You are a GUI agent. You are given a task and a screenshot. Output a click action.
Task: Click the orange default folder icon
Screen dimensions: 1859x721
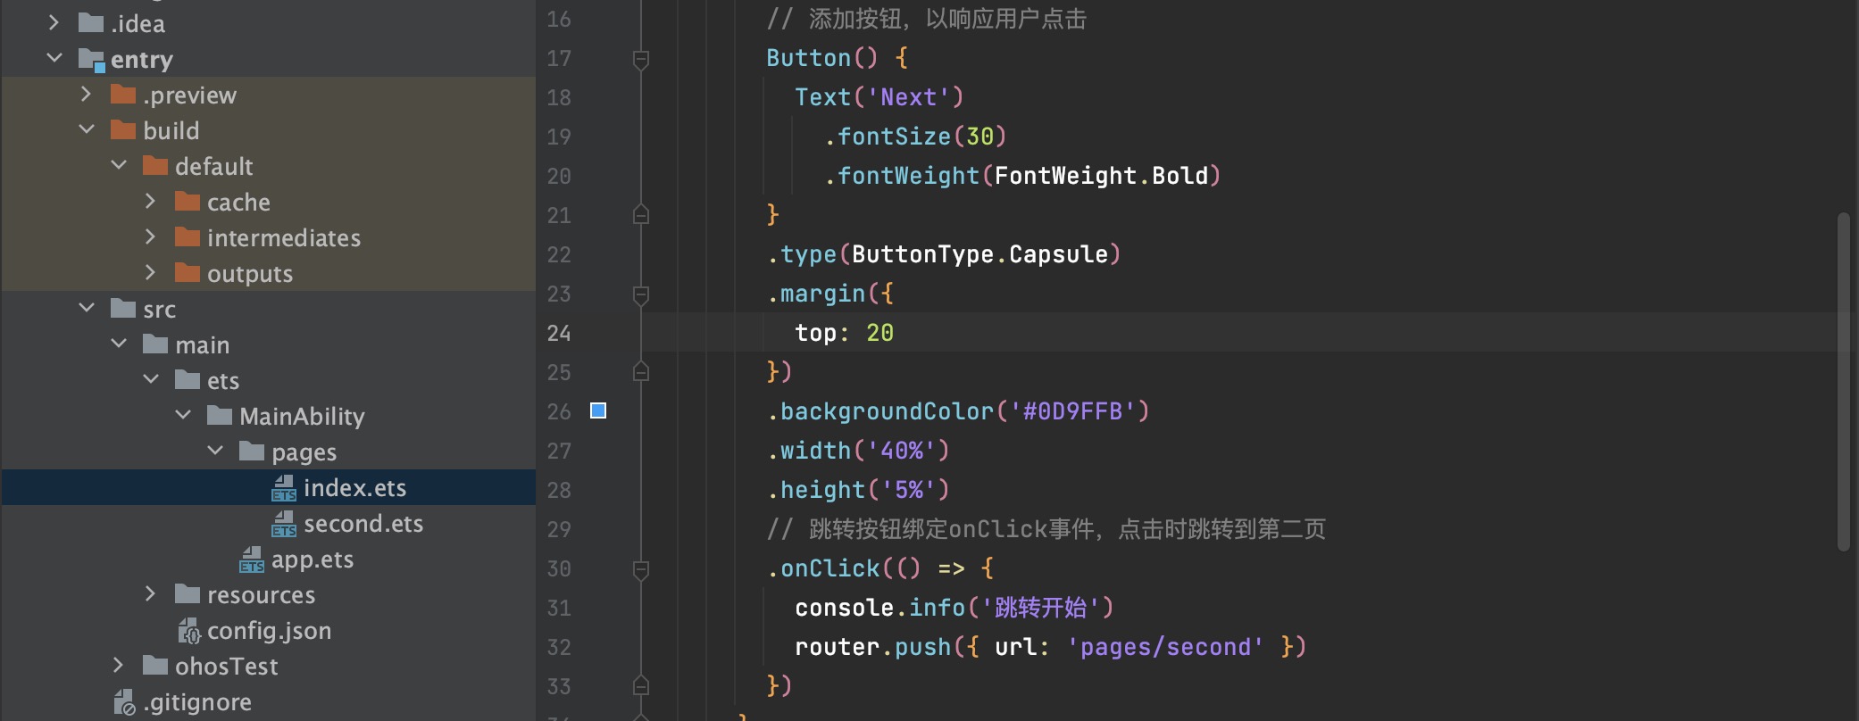pos(155,165)
